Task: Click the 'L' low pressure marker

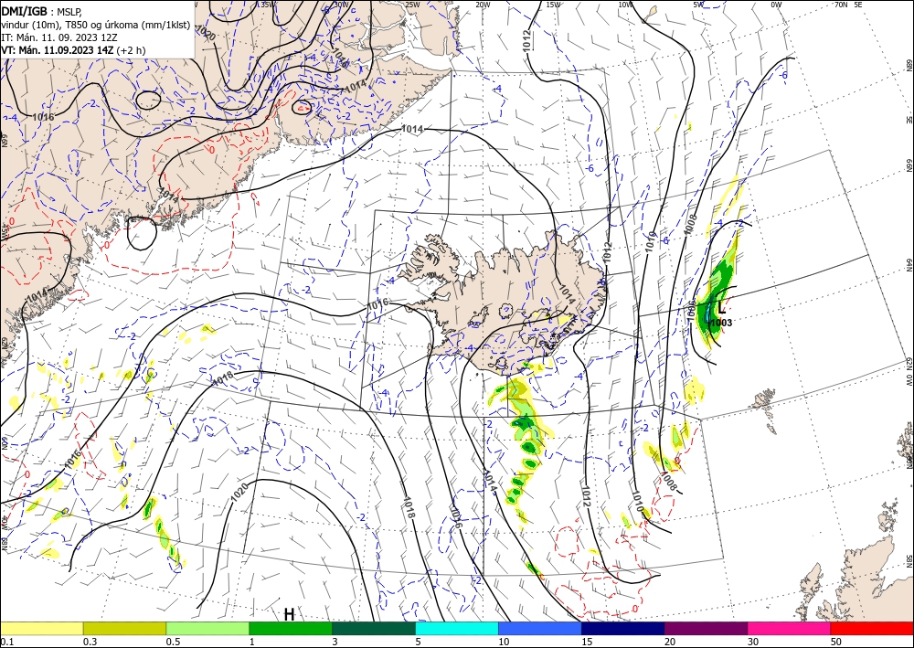Action: coord(722,308)
